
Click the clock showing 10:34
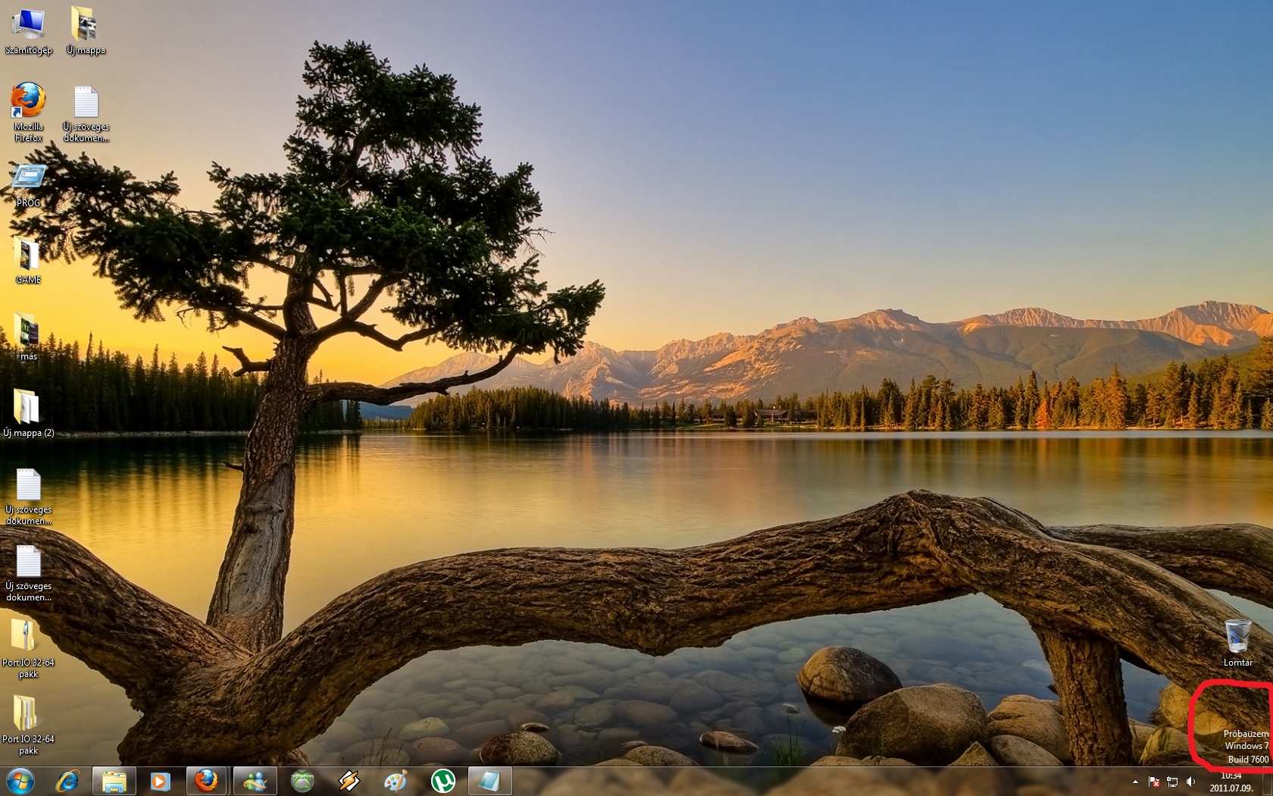1231,782
